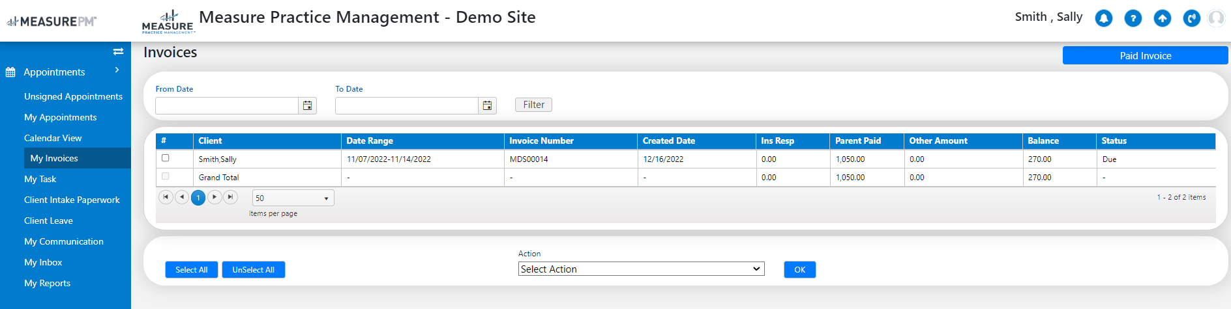This screenshot has width=1231, height=309.
Task: Open the items per page dropdown
Action: tap(293, 198)
